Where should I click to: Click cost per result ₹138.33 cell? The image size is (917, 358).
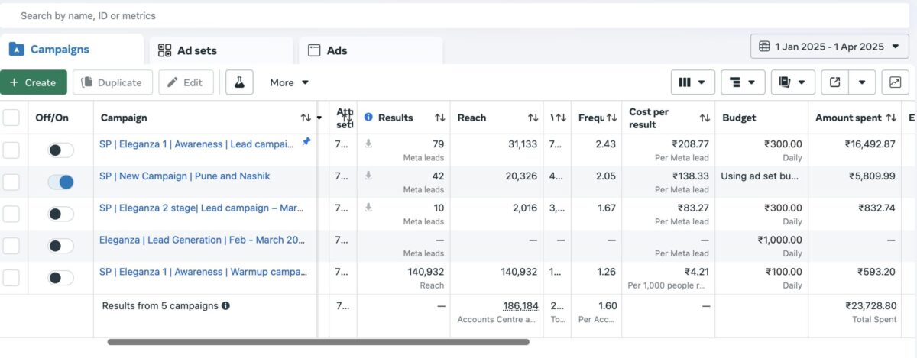click(668, 182)
